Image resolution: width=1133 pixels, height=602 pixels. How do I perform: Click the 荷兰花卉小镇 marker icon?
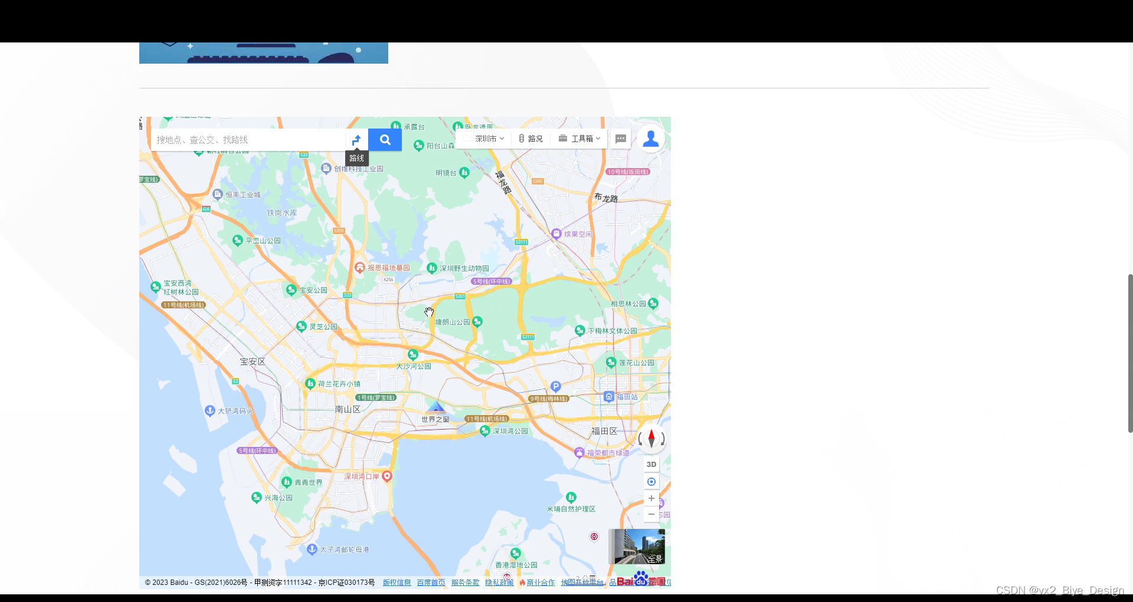pyautogui.click(x=310, y=383)
